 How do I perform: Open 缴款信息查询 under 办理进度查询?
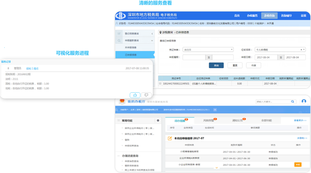[x=132, y=166]
